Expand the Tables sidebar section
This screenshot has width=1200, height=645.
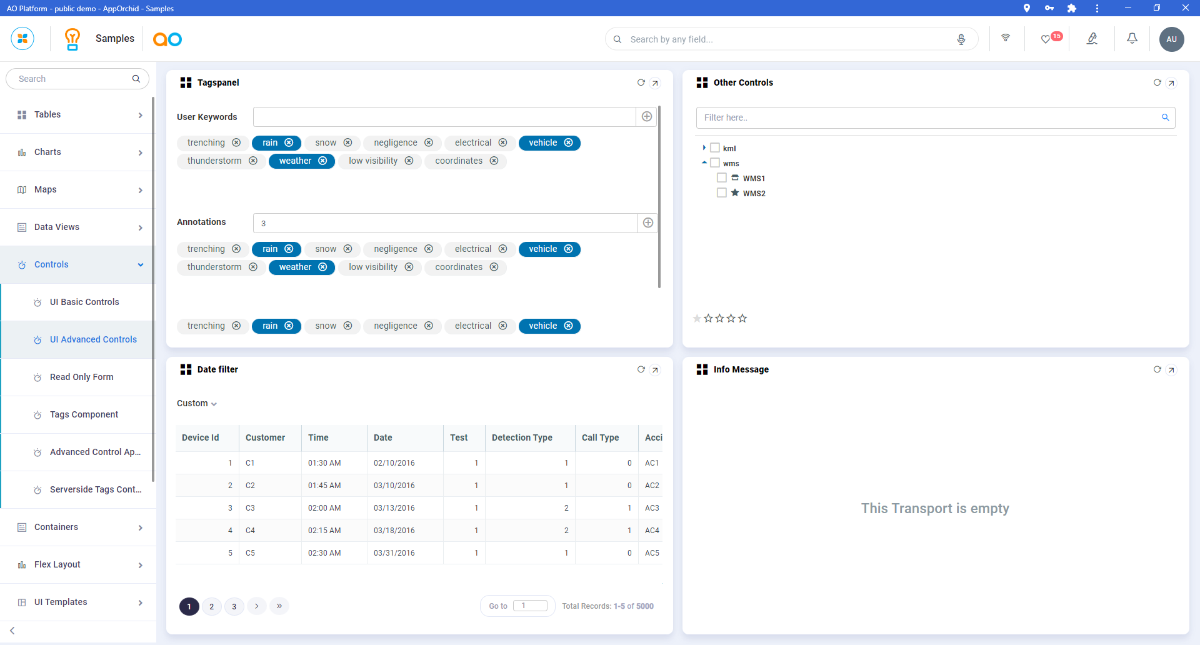(78, 115)
